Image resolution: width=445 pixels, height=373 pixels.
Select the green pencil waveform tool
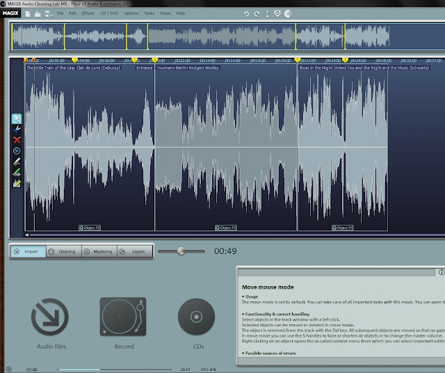coord(17,172)
